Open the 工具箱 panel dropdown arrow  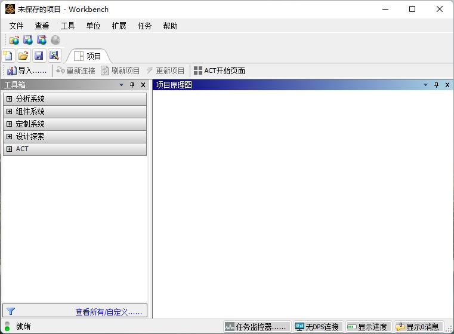pos(122,85)
